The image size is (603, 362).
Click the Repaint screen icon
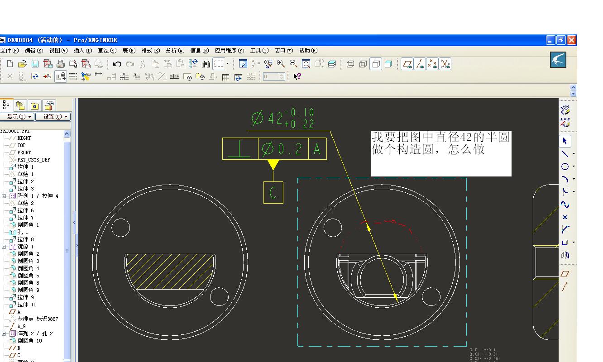pyautogui.click(x=243, y=64)
